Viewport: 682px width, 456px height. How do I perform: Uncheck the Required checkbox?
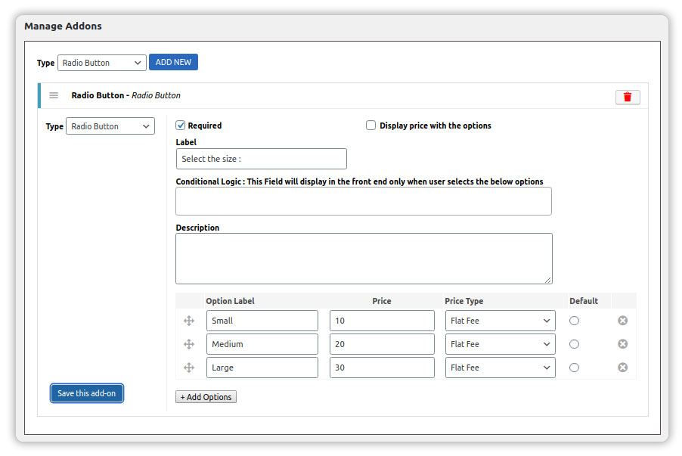pos(181,126)
